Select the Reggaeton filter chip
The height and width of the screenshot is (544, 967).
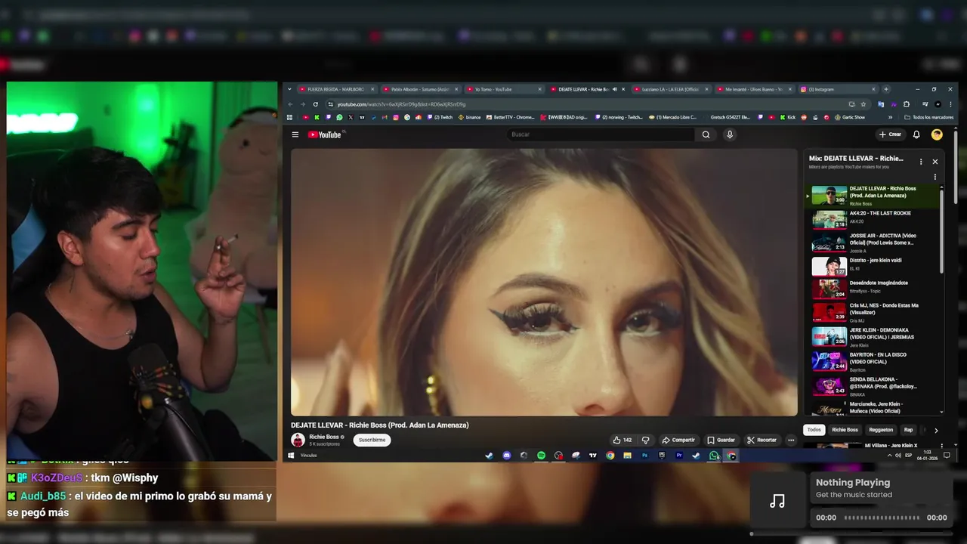881,430
